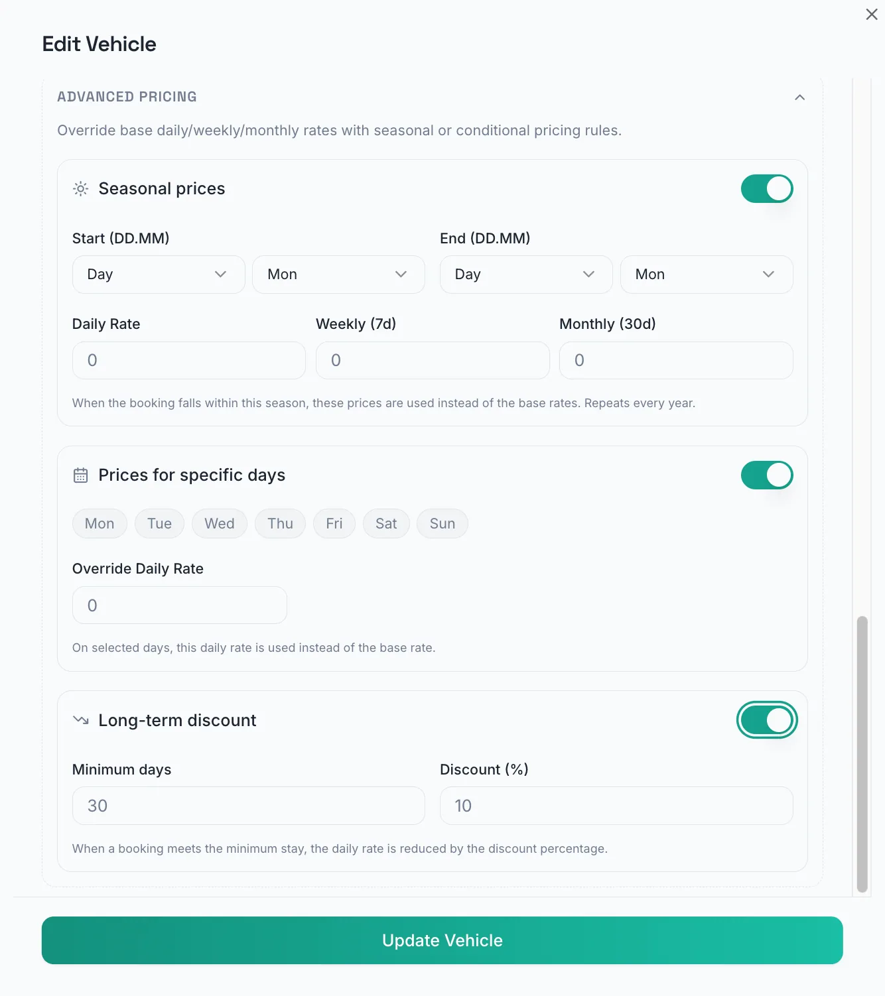Viewport: 885px width, 996px height.
Task: Switch off the Long-term discount toggle
Action: 767,720
